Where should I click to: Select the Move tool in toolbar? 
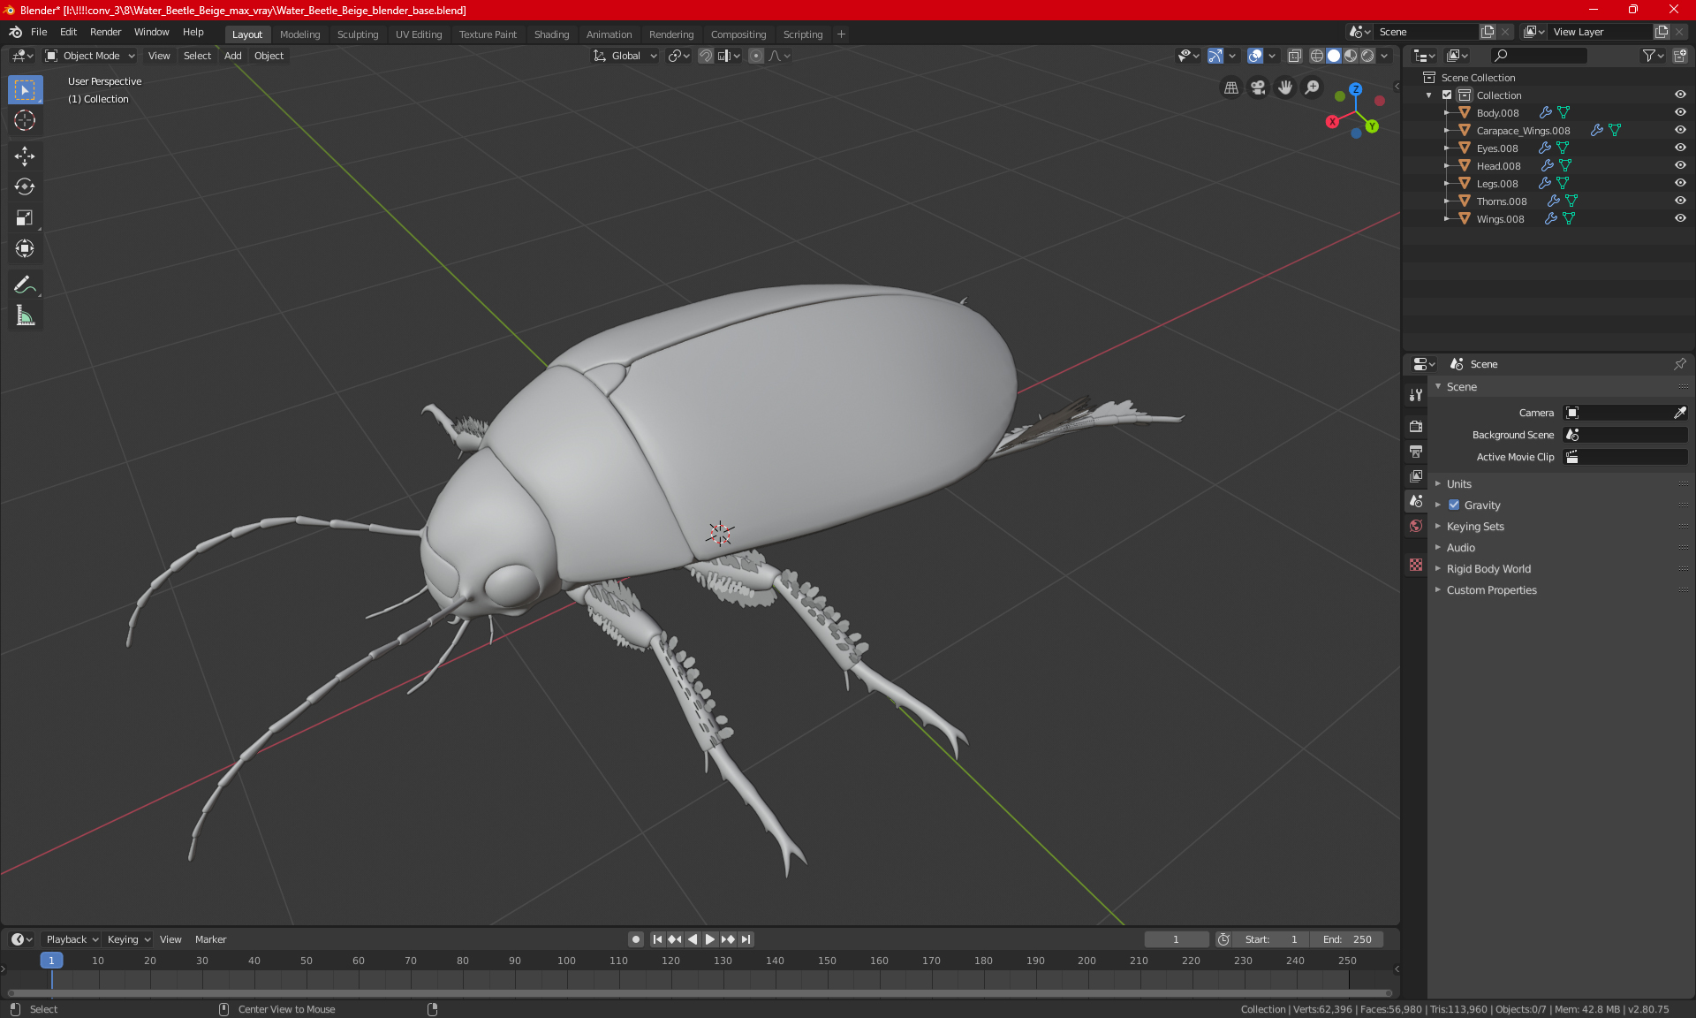point(25,156)
